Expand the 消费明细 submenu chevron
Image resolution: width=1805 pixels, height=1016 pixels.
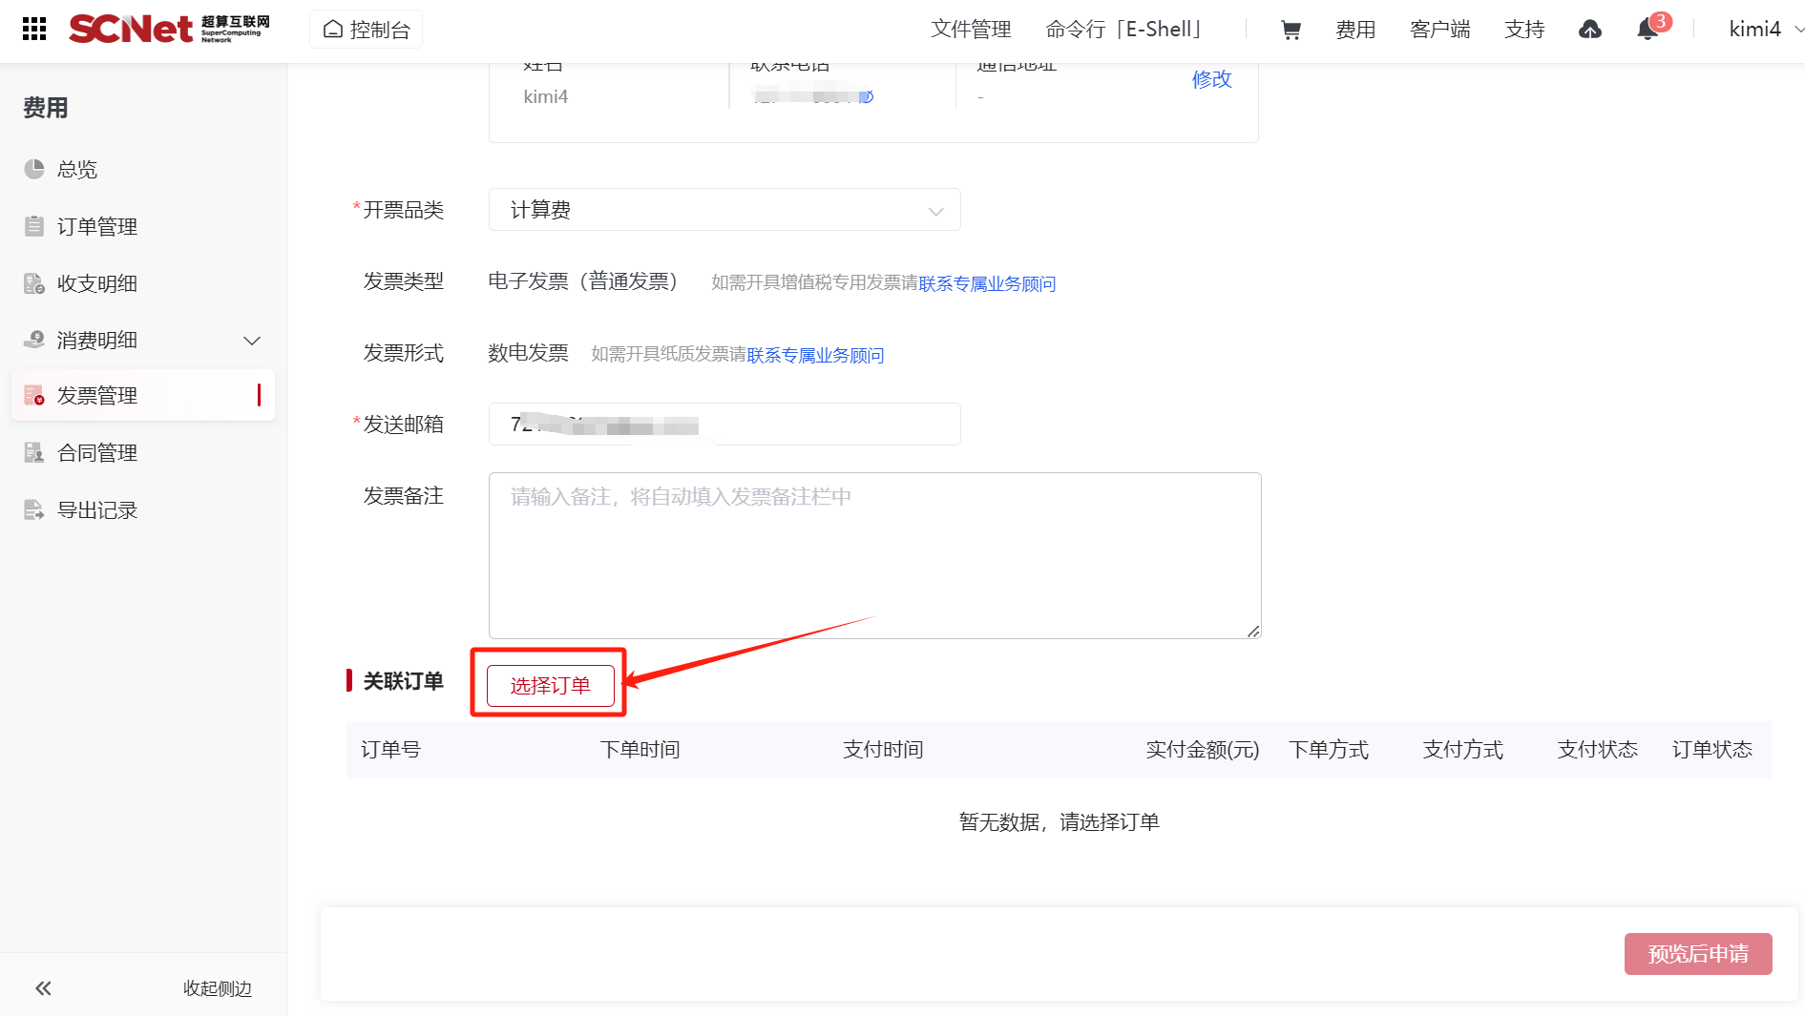(x=252, y=341)
